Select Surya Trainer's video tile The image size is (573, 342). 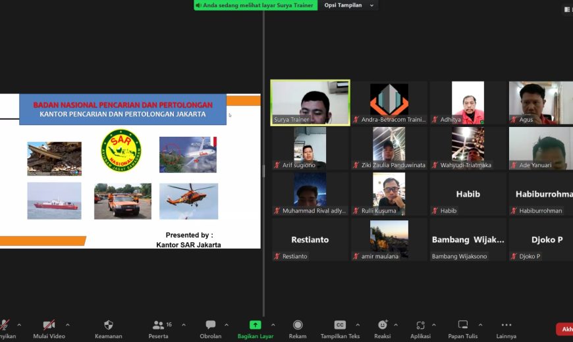pos(310,103)
